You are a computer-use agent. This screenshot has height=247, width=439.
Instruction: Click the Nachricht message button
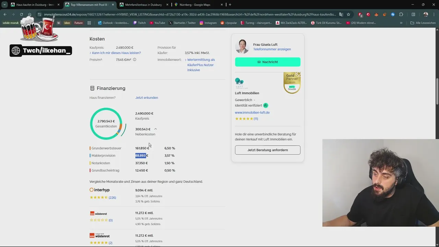[268, 62]
